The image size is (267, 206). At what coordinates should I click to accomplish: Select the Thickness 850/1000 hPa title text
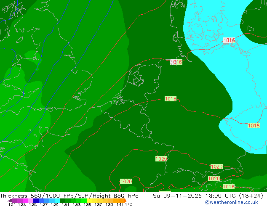tap(37, 196)
